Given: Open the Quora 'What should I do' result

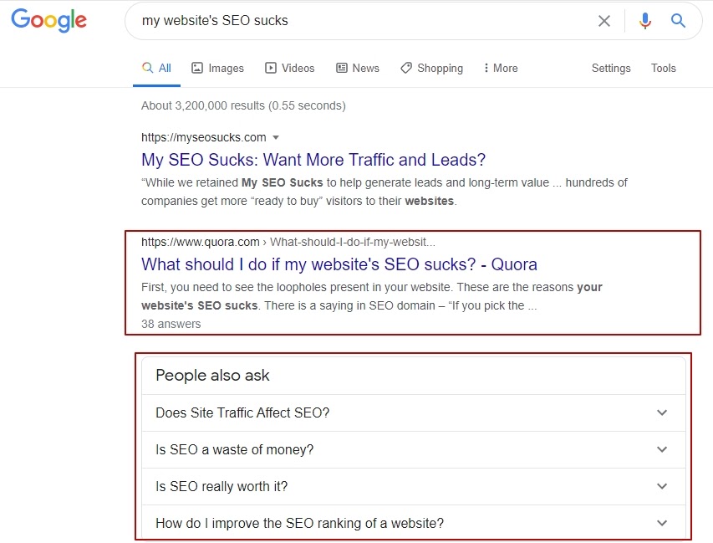Looking at the screenshot, I should pos(339,264).
